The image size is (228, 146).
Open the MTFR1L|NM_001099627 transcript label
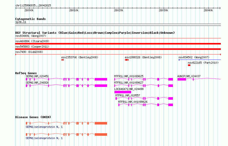click(129, 83)
